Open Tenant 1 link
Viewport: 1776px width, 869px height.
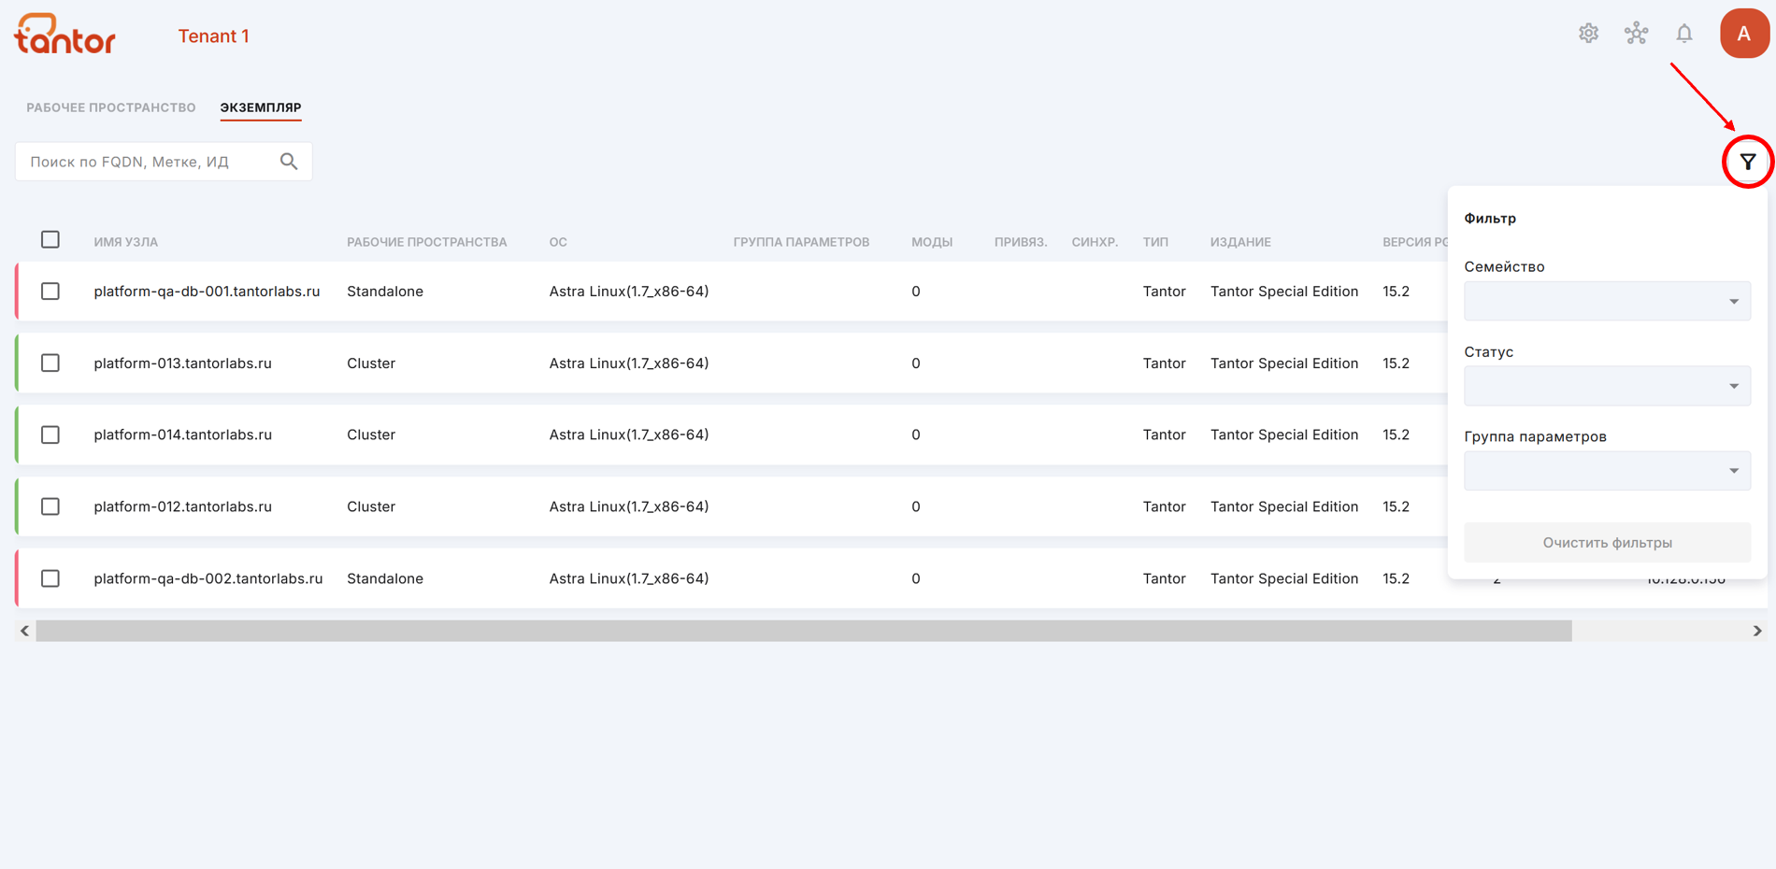(x=213, y=36)
